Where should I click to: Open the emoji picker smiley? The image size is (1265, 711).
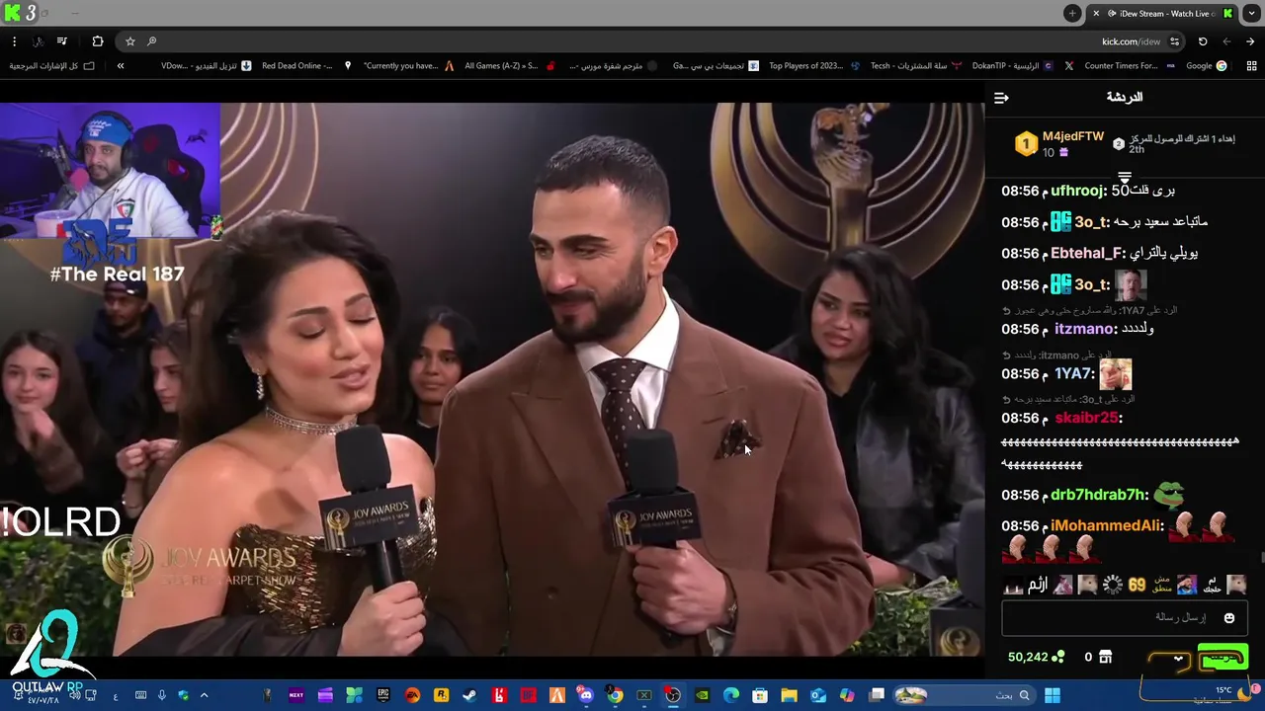tap(1229, 618)
